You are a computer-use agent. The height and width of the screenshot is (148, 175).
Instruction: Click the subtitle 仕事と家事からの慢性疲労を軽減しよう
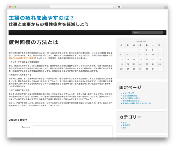[x=49, y=24]
